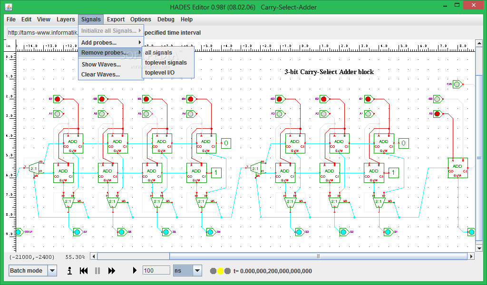
Task: Choose Clear Waves... from Signals menu
Action: 111,75
